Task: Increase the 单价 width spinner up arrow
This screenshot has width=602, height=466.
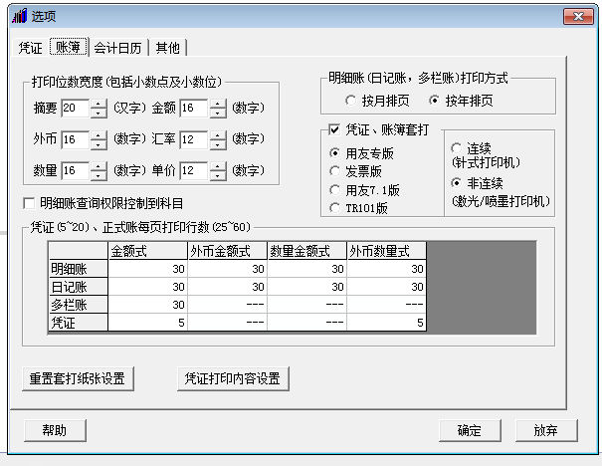Action: pos(218,166)
